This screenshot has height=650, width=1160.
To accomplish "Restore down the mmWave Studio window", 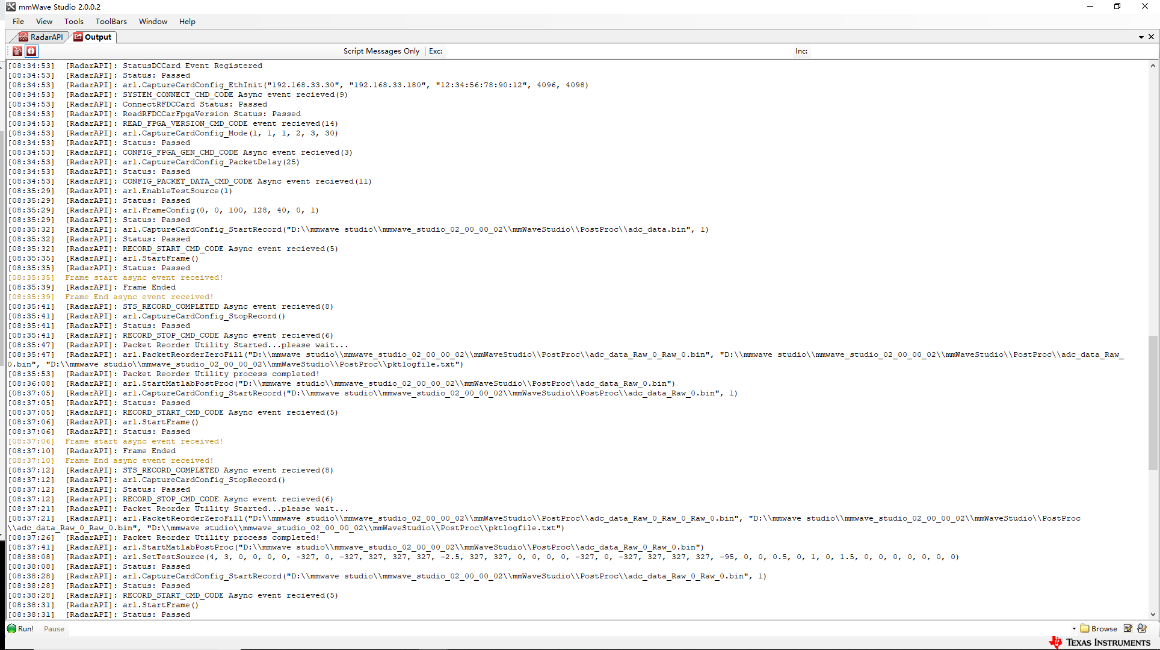I will 1117,7.
